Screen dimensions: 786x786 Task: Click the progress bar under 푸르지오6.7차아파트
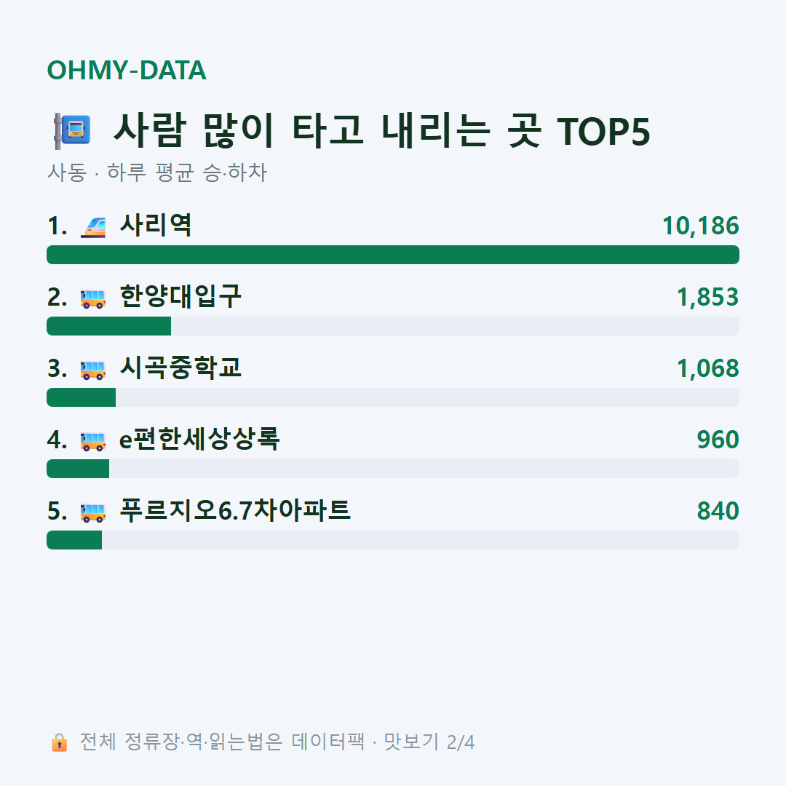pos(393,540)
